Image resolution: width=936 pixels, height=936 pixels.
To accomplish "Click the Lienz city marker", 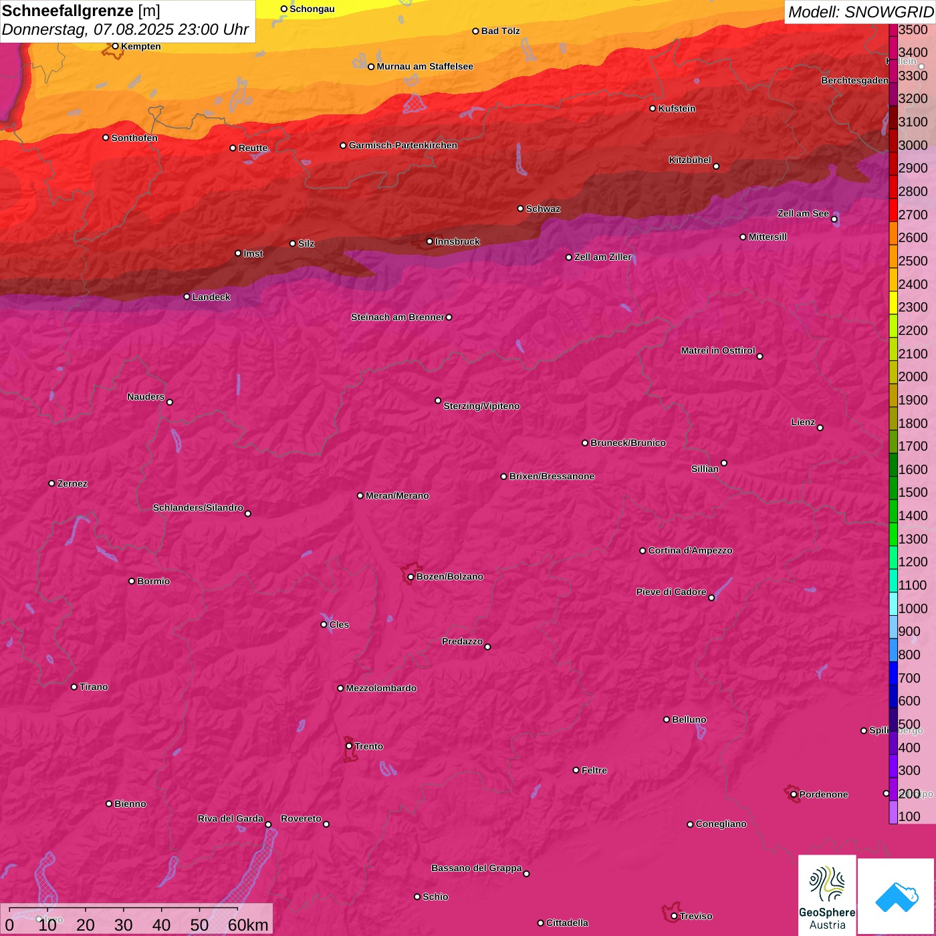I will click(820, 428).
